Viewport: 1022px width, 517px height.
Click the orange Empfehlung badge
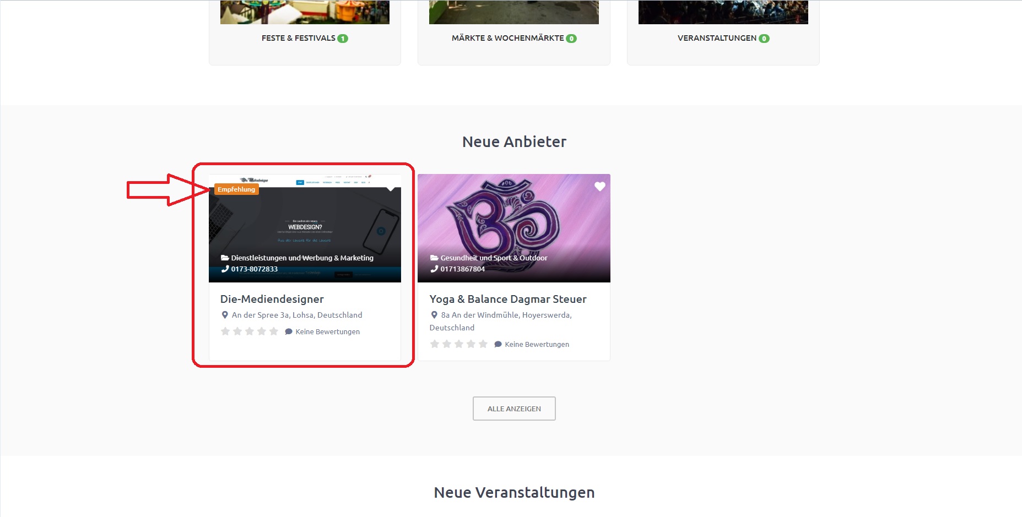(x=236, y=189)
